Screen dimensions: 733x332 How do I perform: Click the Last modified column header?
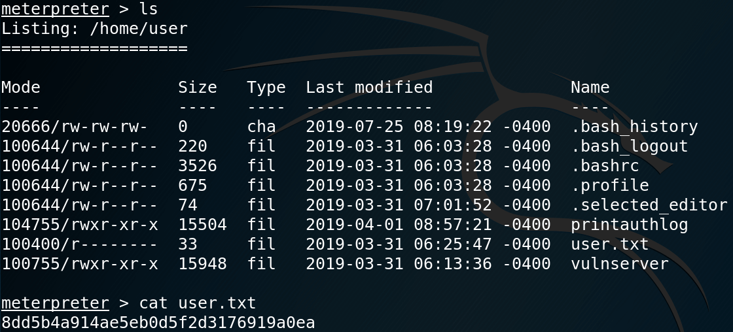[x=369, y=88]
